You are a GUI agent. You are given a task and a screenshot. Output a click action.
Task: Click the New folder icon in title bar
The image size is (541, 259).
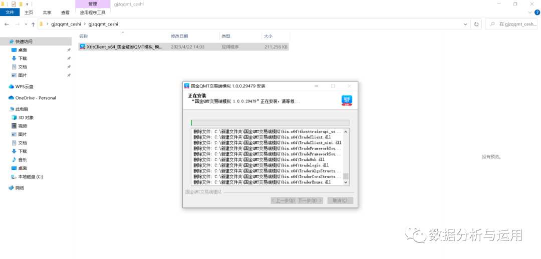(21, 4)
